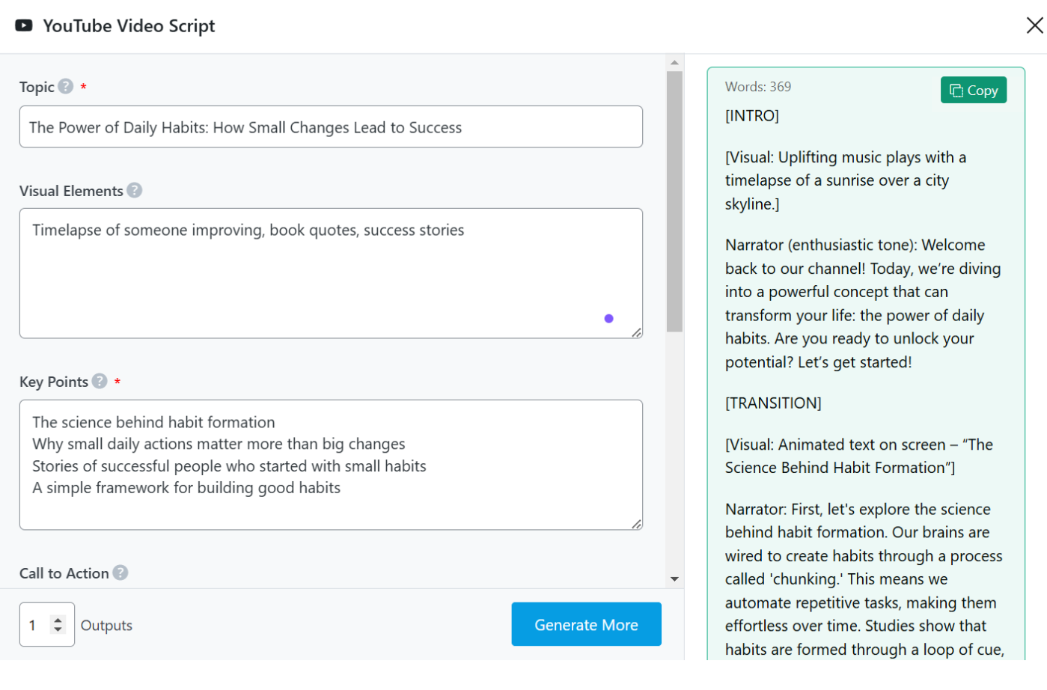
Task: Click the YouTube logo icon in header
Action: [24, 25]
